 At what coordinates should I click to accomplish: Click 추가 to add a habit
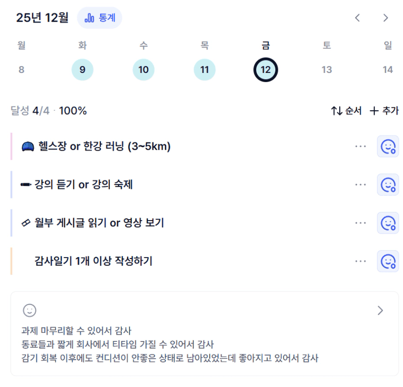[384, 111]
